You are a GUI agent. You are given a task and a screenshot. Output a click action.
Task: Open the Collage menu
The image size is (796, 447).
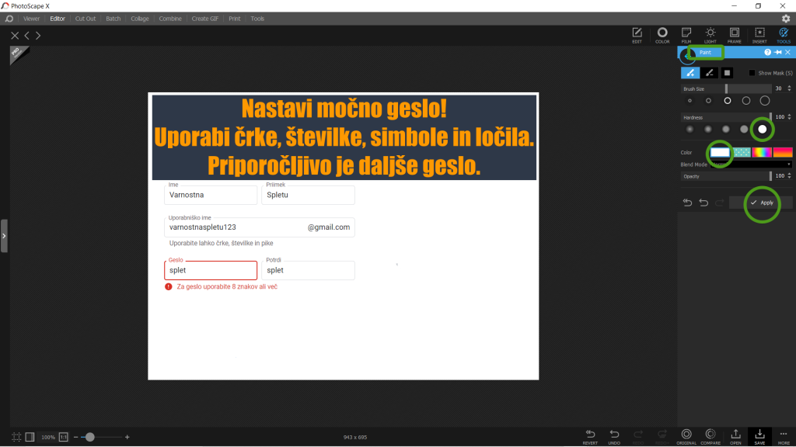[140, 19]
